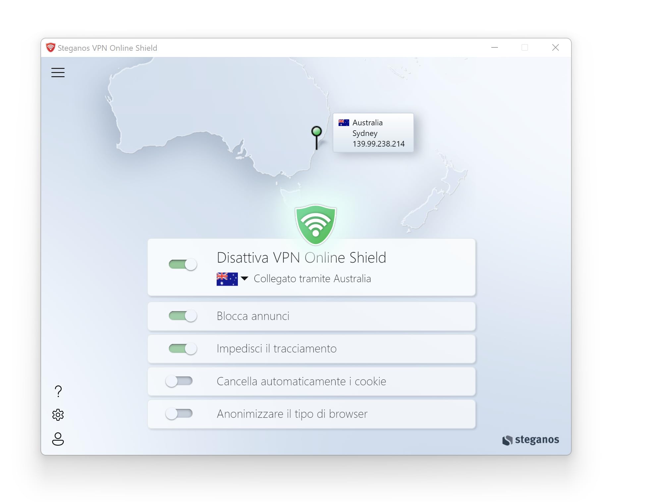Click 'Collegato tramite Australia' status text
The height and width of the screenshot is (502, 646).
click(312, 279)
